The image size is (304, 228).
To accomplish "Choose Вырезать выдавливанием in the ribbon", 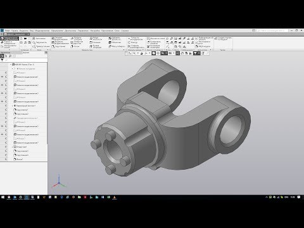I will coord(60,42).
